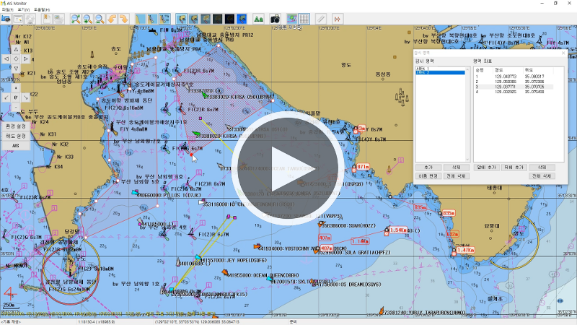Click the pan left arrow on map
Viewport: 577px width, 325px height.
[6, 58]
